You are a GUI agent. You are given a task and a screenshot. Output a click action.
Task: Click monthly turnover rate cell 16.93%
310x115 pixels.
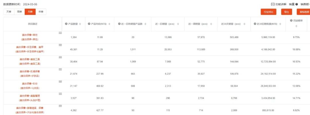coord(296,62)
